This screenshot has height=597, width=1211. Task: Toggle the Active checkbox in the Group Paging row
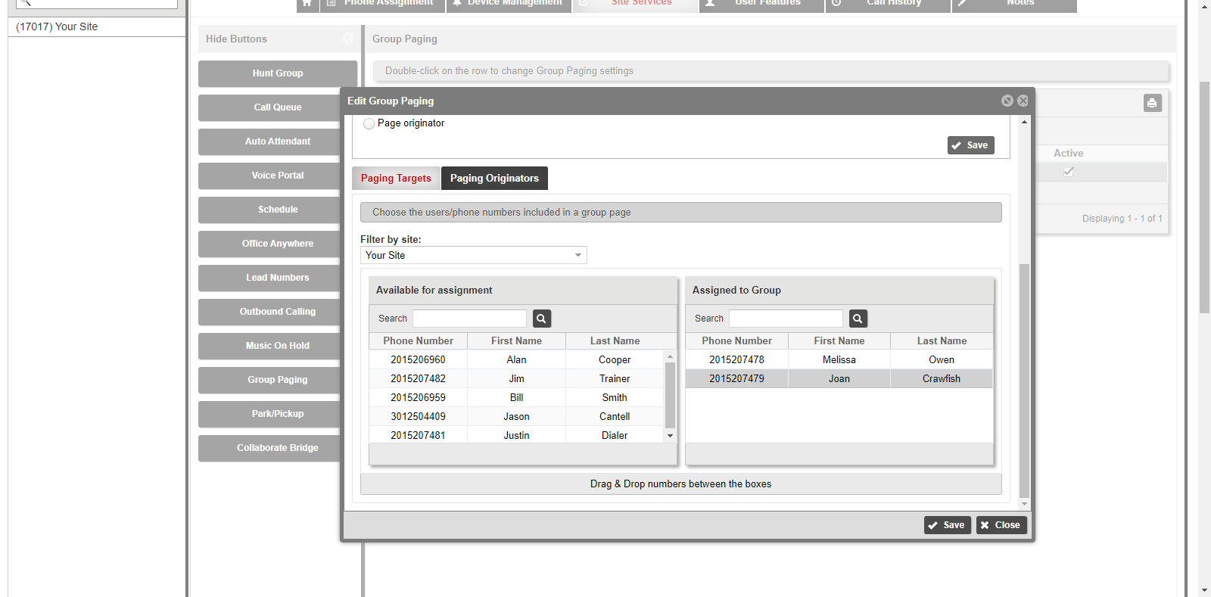click(x=1068, y=172)
